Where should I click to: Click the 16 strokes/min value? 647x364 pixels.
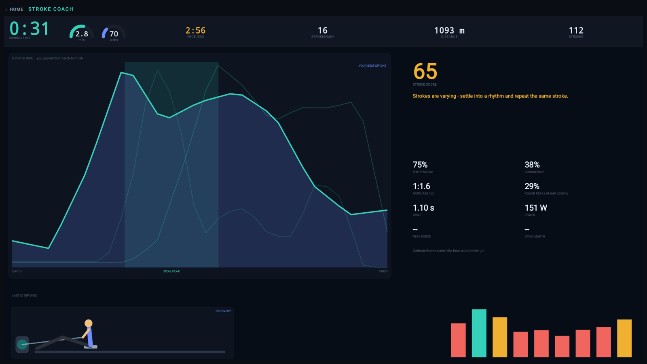click(322, 30)
